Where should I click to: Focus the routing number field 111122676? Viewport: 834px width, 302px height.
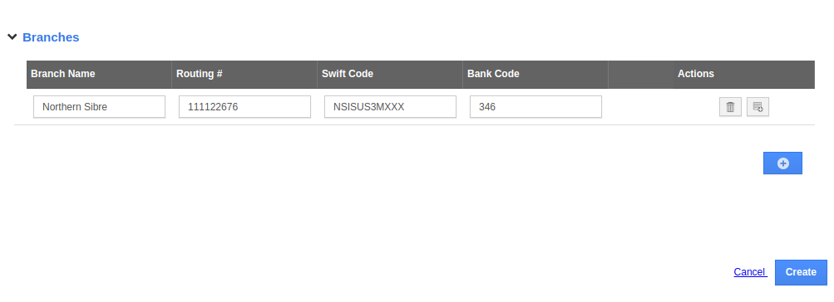tap(244, 107)
